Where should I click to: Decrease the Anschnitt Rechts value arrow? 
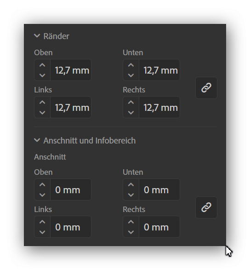[x=131, y=232]
